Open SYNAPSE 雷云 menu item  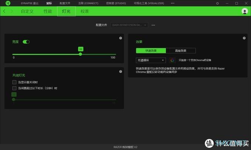coord(30,3)
